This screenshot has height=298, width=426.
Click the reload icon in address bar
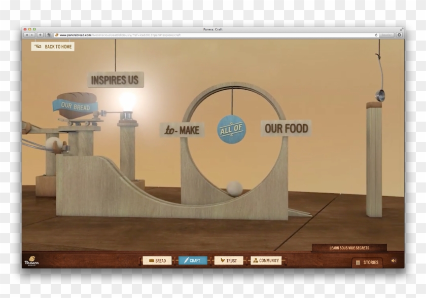coord(376,35)
